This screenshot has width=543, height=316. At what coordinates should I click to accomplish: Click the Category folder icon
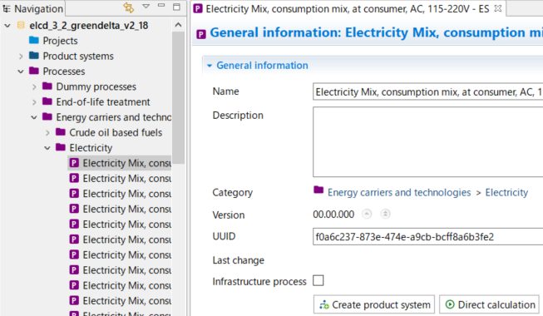pos(318,190)
